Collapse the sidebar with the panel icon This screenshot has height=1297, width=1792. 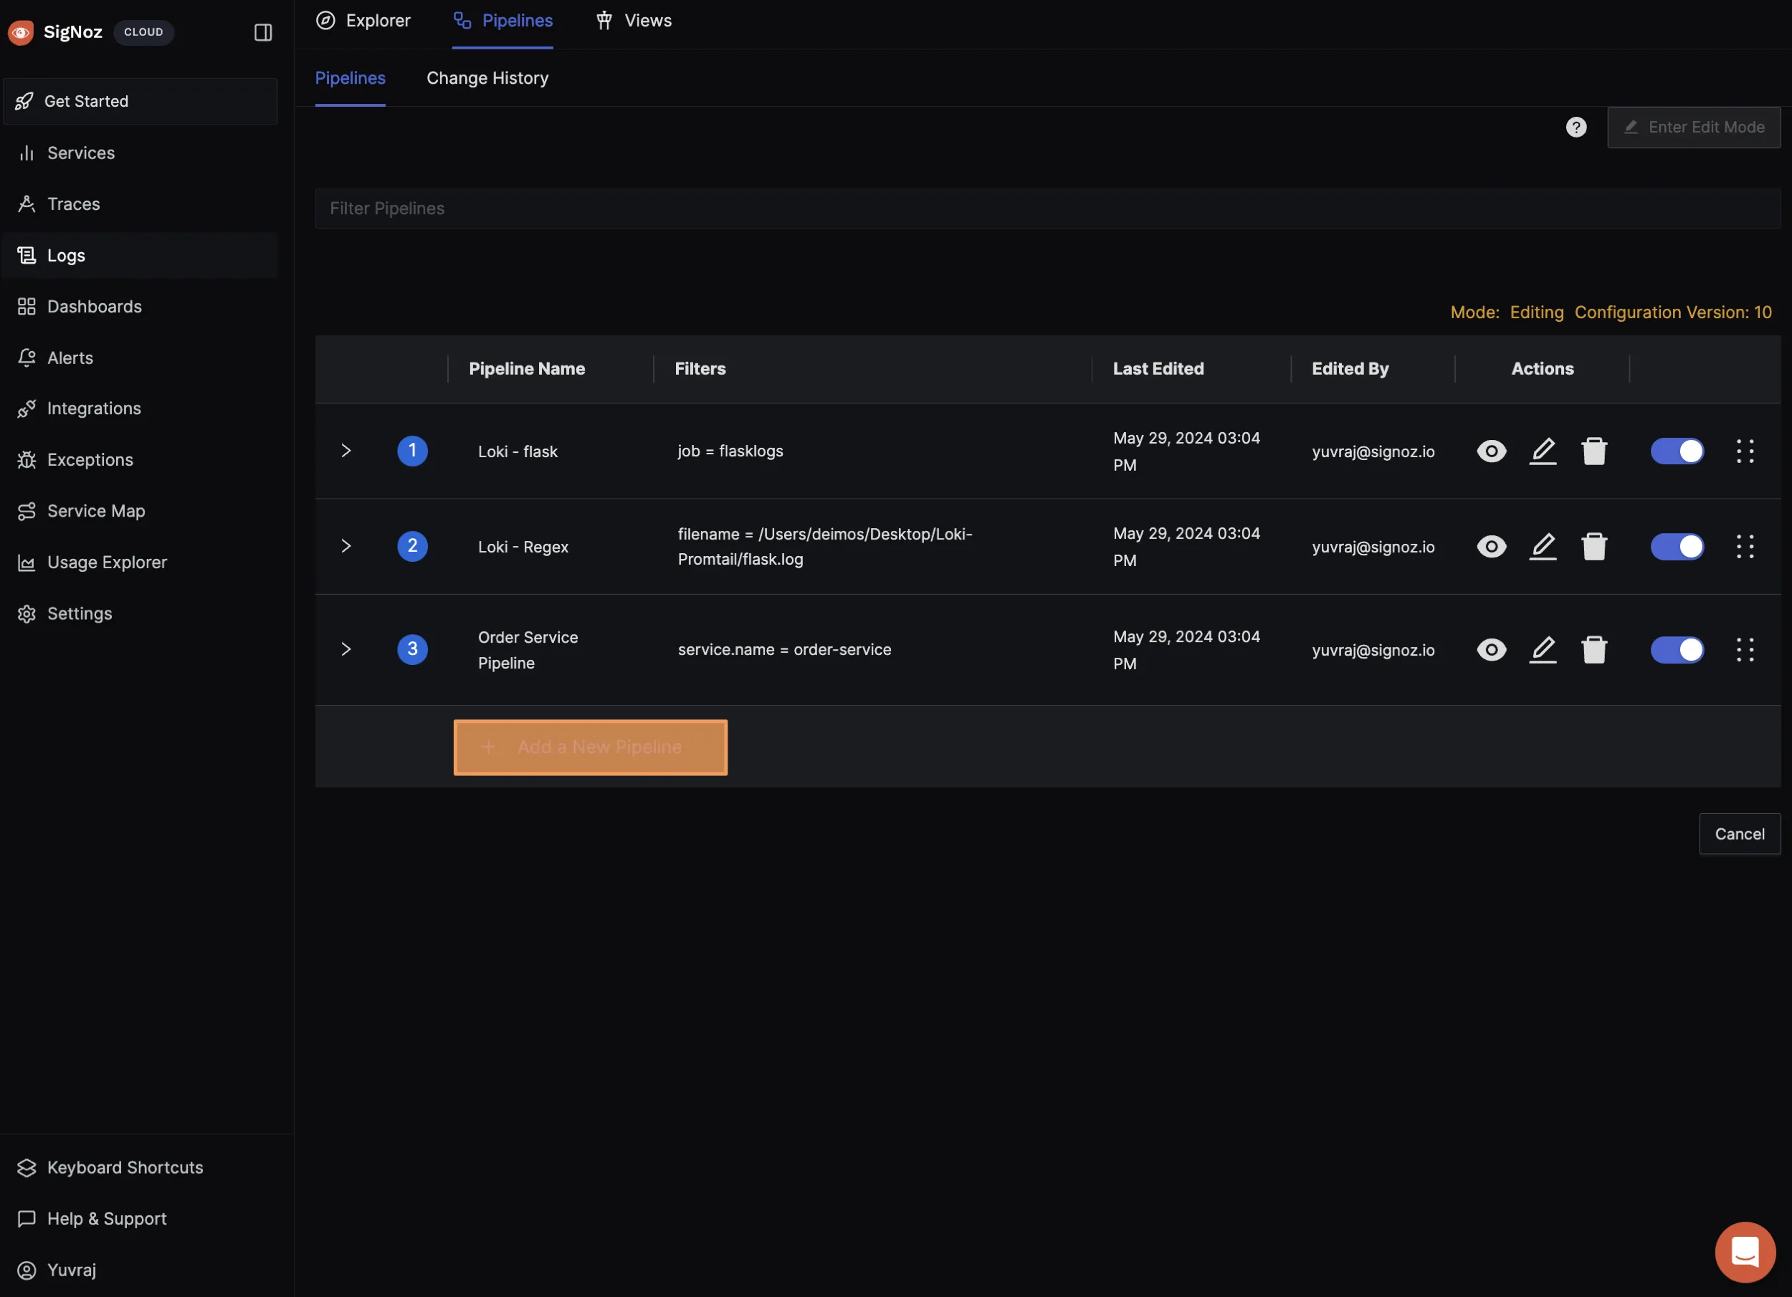tap(263, 32)
